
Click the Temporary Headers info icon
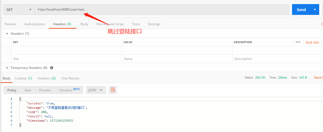click(52, 68)
